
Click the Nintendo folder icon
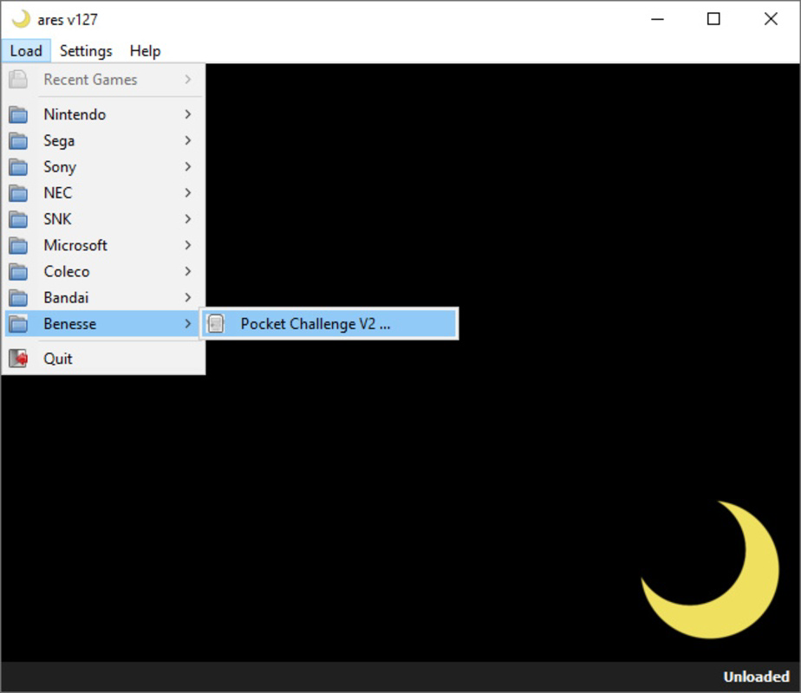pyautogui.click(x=18, y=114)
